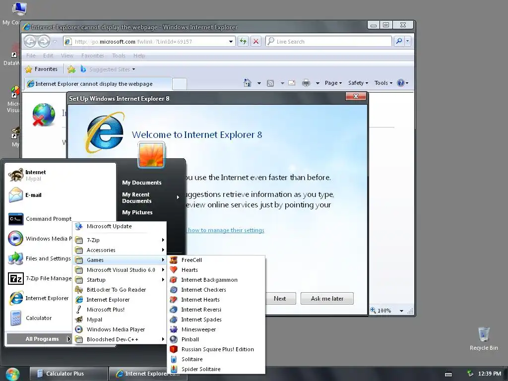Open Pinball game
508x381 pixels.
216,339
